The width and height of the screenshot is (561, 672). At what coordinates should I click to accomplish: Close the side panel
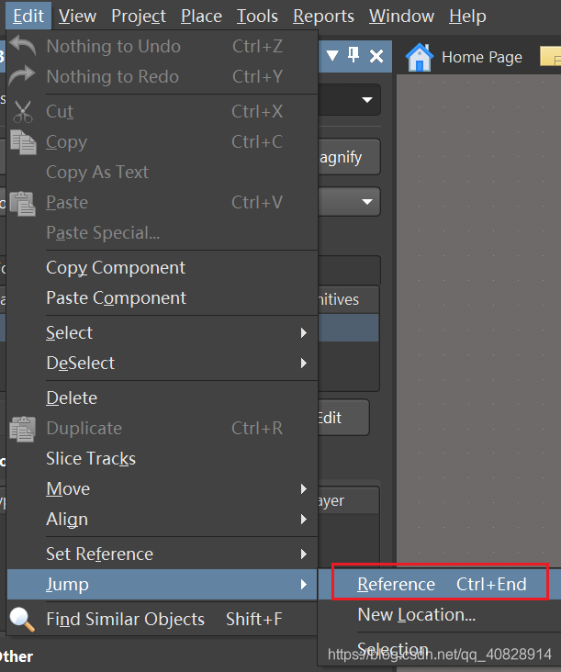coord(376,56)
